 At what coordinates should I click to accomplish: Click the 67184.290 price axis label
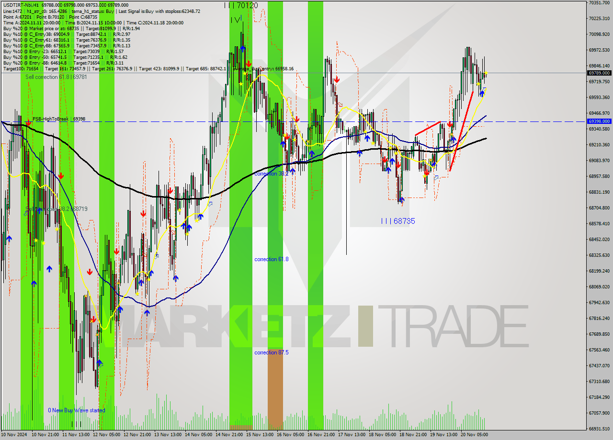pyautogui.click(x=599, y=397)
